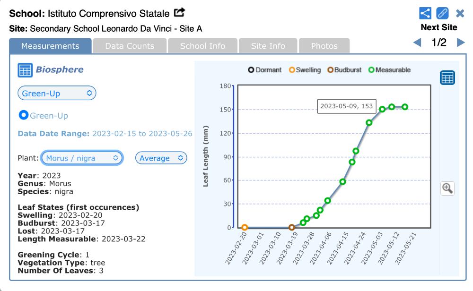
Task: Click the magnifier zoom chart icon
Action: pyautogui.click(x=447, y=188)
